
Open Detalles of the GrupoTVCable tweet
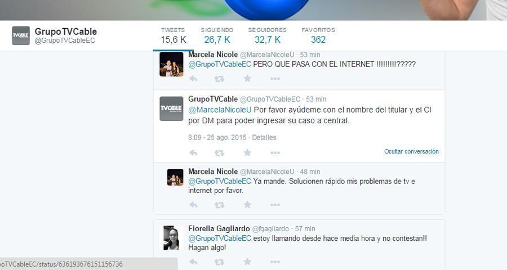[x=264, y=137]
